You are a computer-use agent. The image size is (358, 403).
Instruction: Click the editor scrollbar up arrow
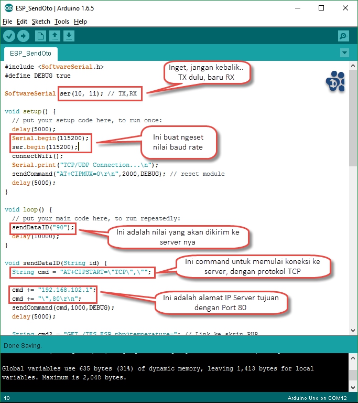(353, 65)
